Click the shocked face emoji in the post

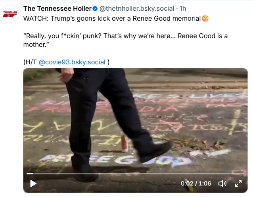click(x=205, y=18)
